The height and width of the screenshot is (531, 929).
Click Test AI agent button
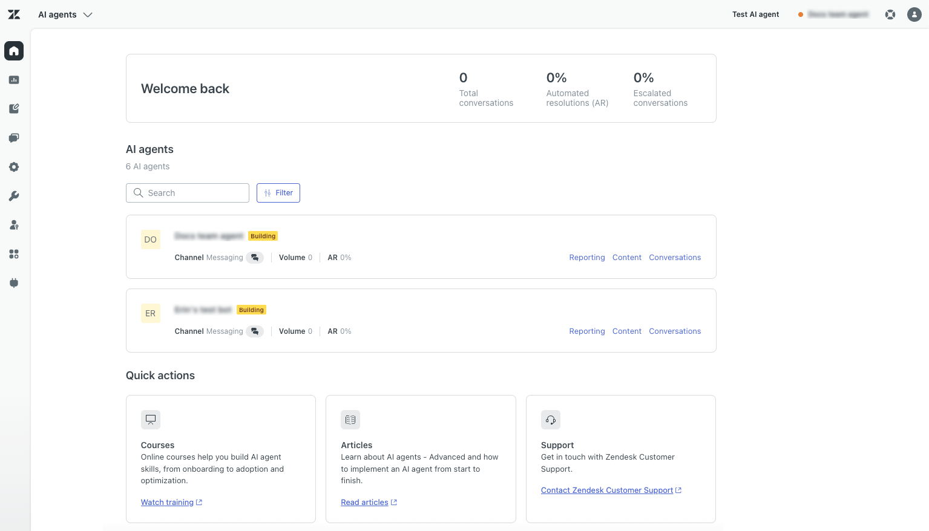coord(755,15)
